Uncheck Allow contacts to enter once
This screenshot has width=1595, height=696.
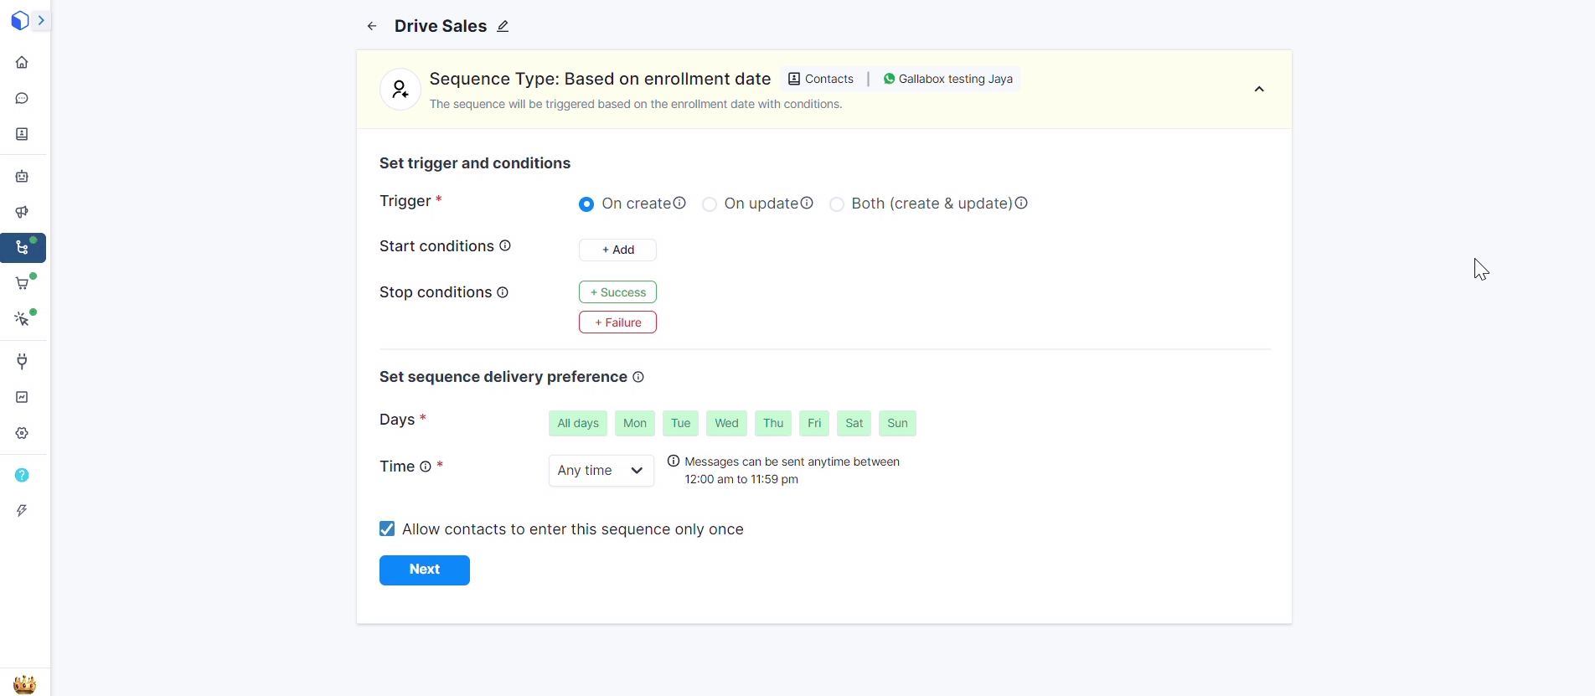pos(387,528)
